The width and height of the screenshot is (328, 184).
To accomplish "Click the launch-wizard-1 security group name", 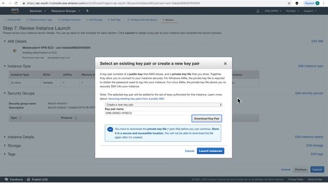I will point(57,103).
